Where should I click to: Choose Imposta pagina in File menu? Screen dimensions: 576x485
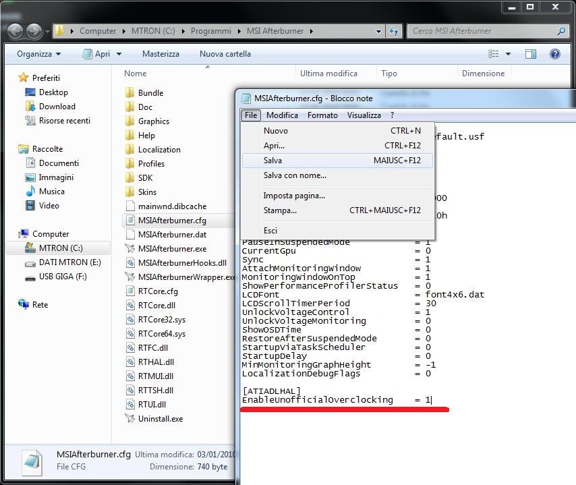point(337,196)
